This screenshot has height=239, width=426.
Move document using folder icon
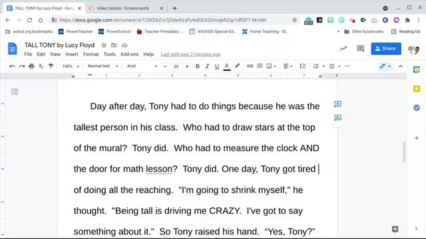point(114,45)
